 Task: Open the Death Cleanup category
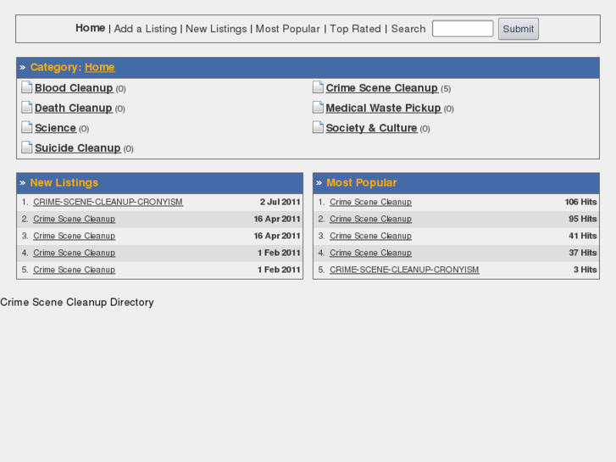[74, 109]
